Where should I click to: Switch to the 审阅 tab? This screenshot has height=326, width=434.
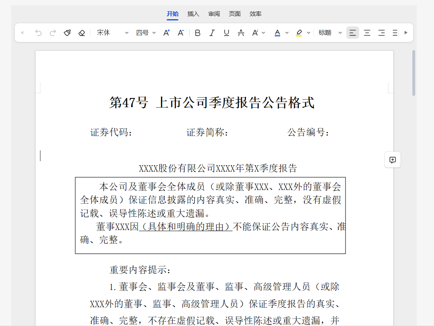(214, 14)
